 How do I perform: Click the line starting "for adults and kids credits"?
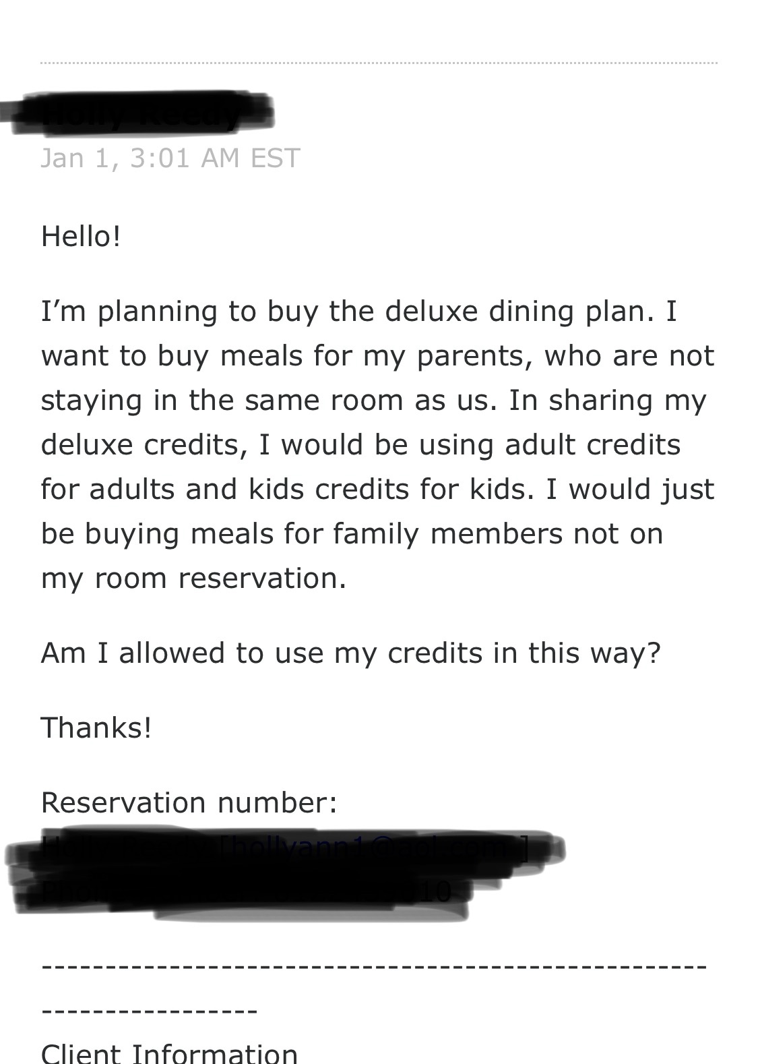[377, 489]
